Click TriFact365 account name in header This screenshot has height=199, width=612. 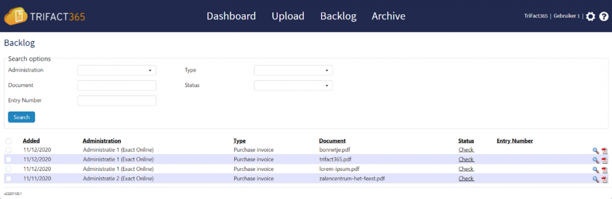click(x=536, y=16)
